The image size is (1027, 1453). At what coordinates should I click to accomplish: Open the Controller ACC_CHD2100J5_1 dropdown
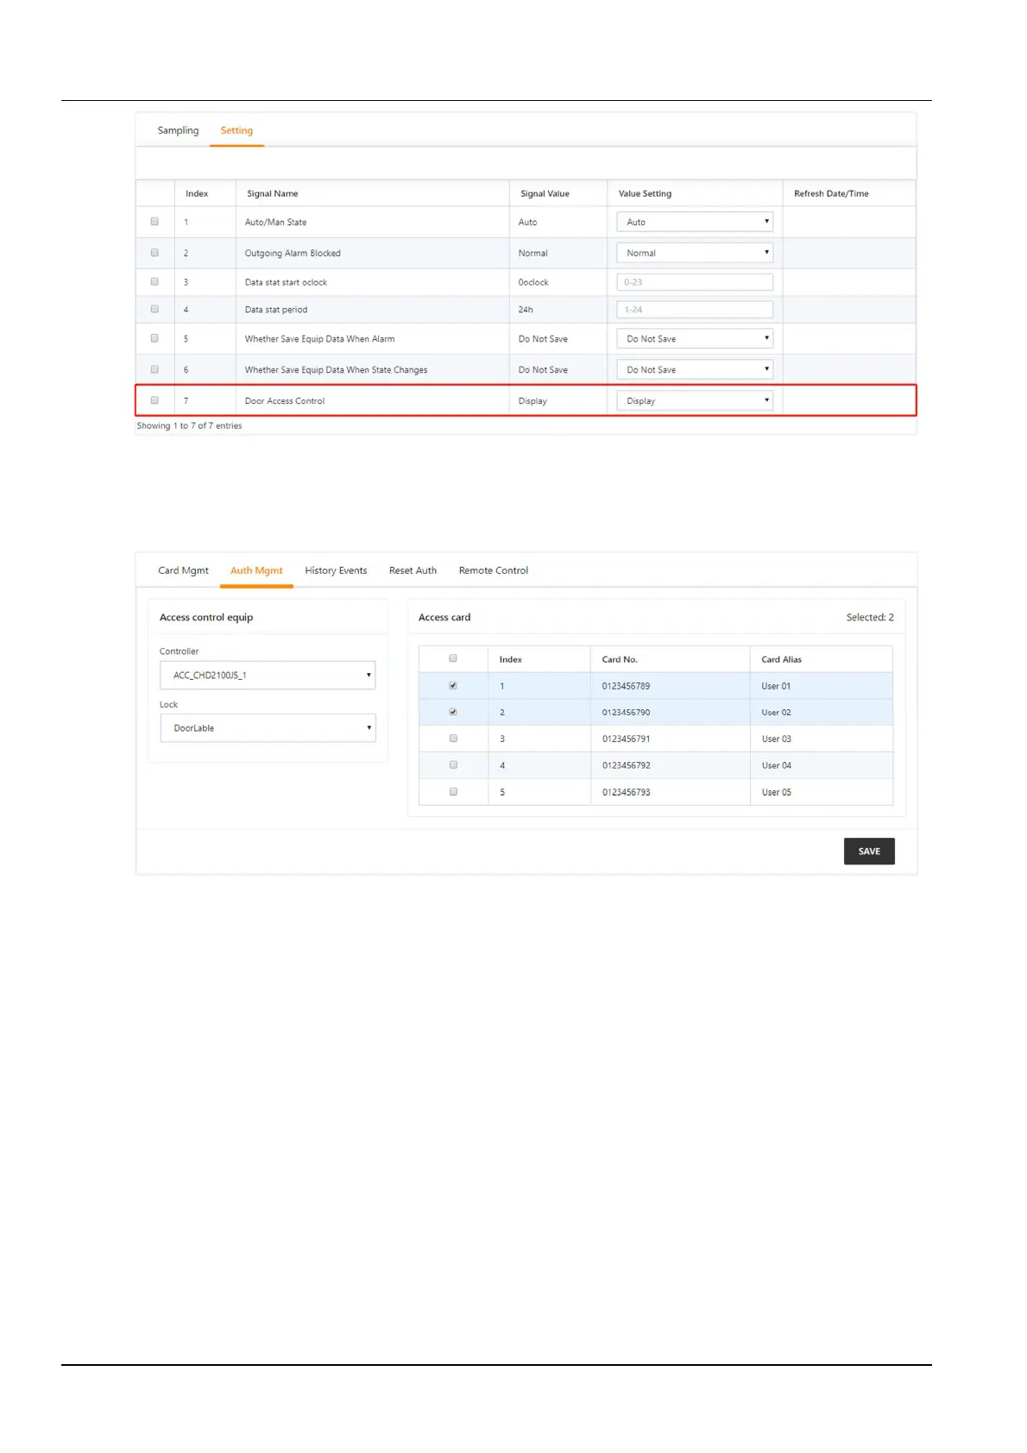(x=268, y=675)
